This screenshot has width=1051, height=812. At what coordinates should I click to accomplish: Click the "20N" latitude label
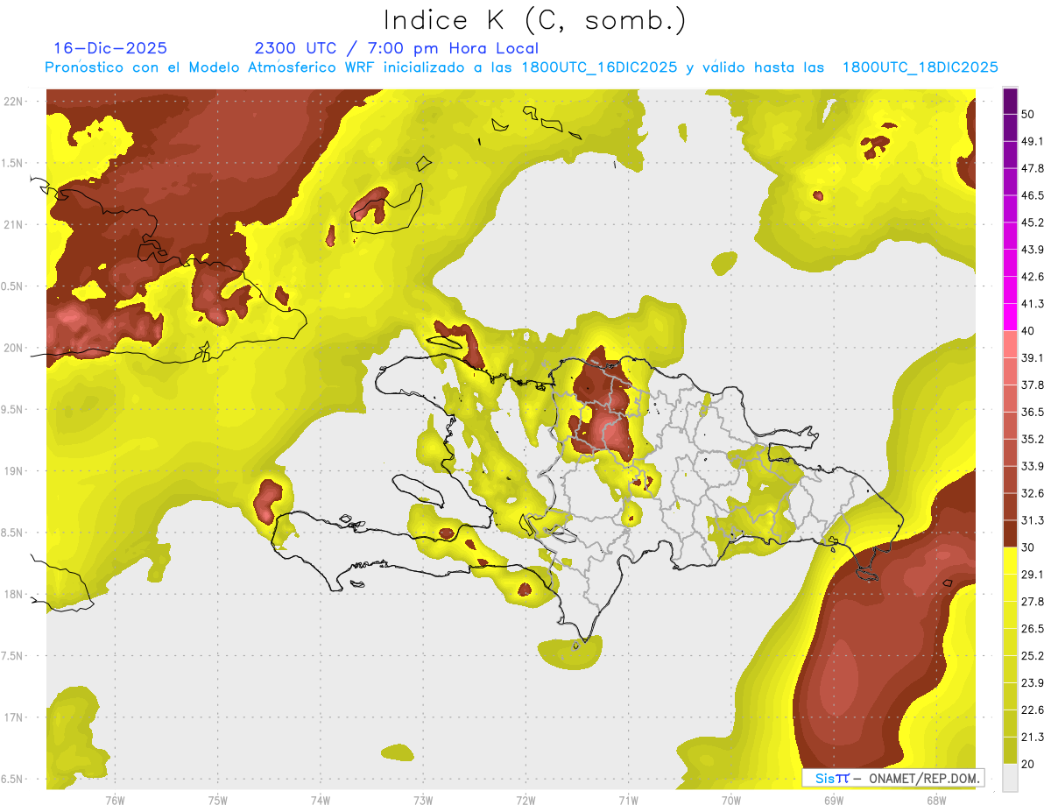tap(15, 348)
